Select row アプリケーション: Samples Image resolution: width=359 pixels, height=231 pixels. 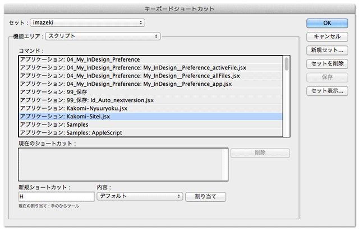point(151,124)
